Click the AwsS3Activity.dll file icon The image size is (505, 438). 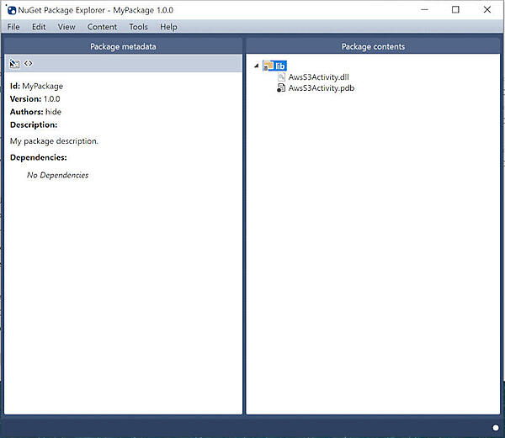(x=281, y=77)
